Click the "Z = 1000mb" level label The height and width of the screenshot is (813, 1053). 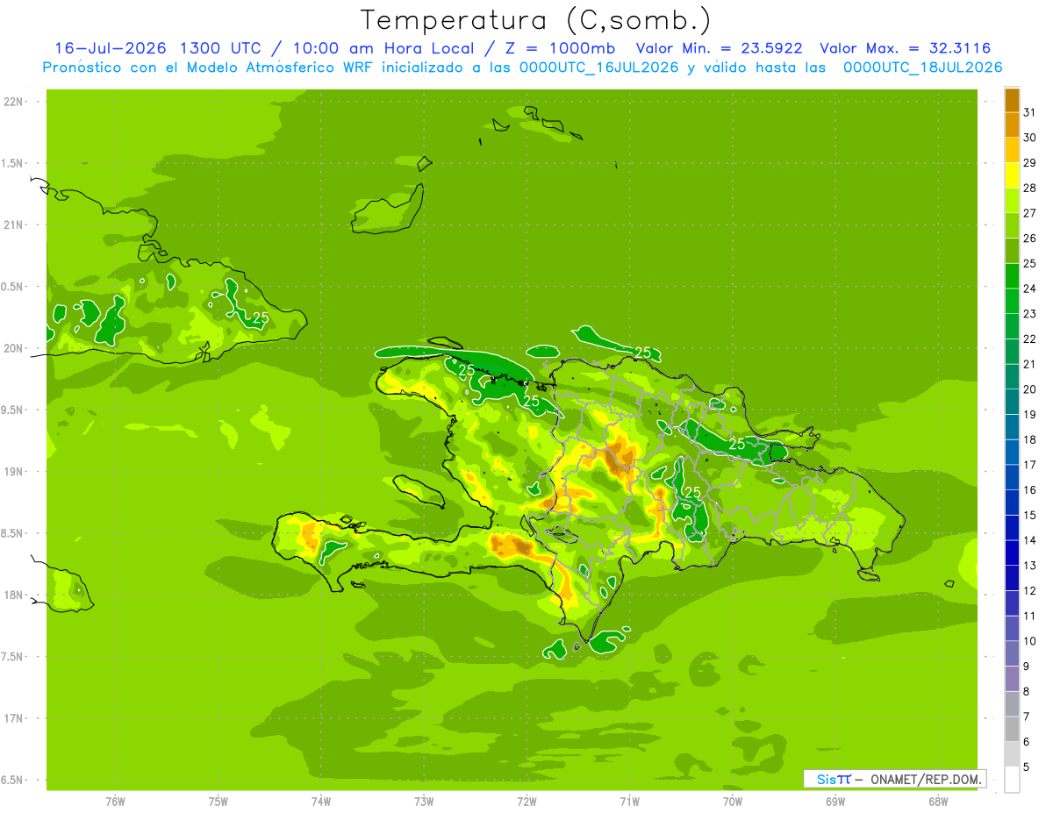pyautogui.click(x=555, y=48)
